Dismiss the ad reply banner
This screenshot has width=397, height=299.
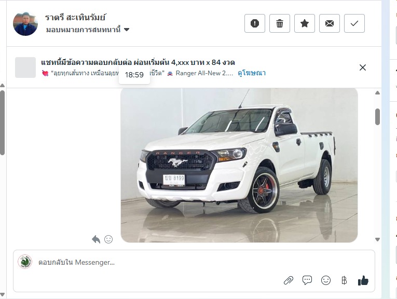(x=363, y=67)
